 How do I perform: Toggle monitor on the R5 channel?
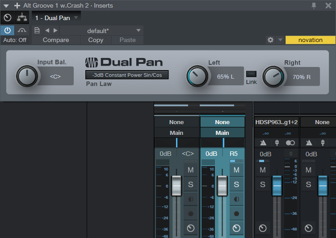(x=236, y=199)
